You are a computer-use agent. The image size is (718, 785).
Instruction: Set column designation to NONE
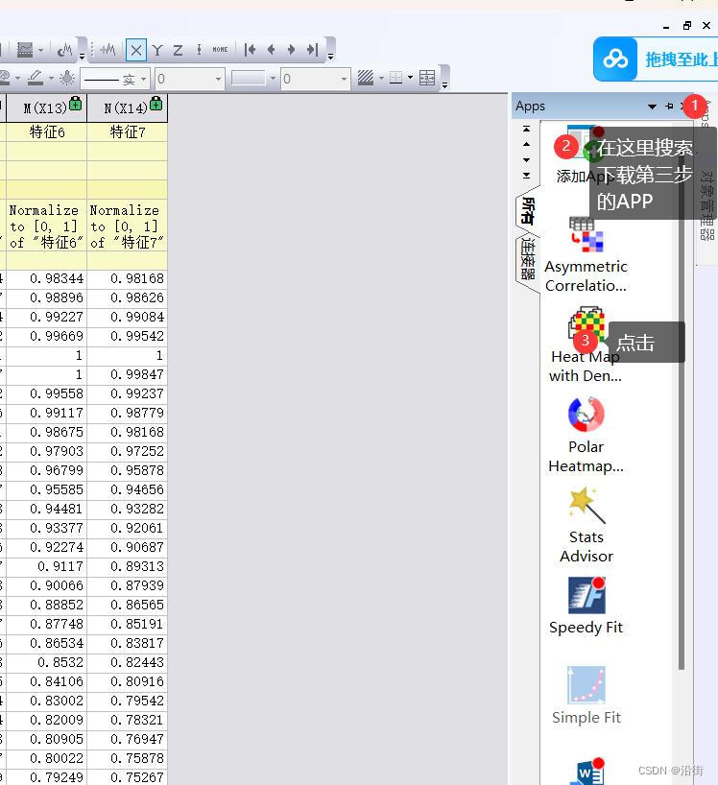tap(221, 50)
